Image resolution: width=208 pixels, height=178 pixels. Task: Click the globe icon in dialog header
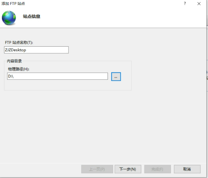(x=9, y=18)
